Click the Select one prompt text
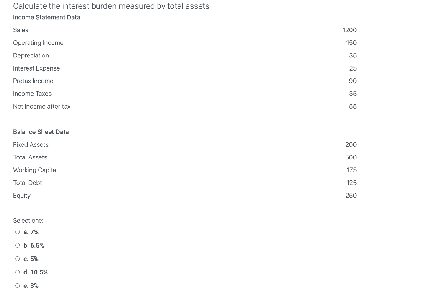 28,220
